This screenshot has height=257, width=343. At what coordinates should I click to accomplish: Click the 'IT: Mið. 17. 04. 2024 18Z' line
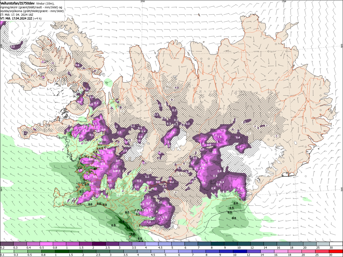coord(17,15)
